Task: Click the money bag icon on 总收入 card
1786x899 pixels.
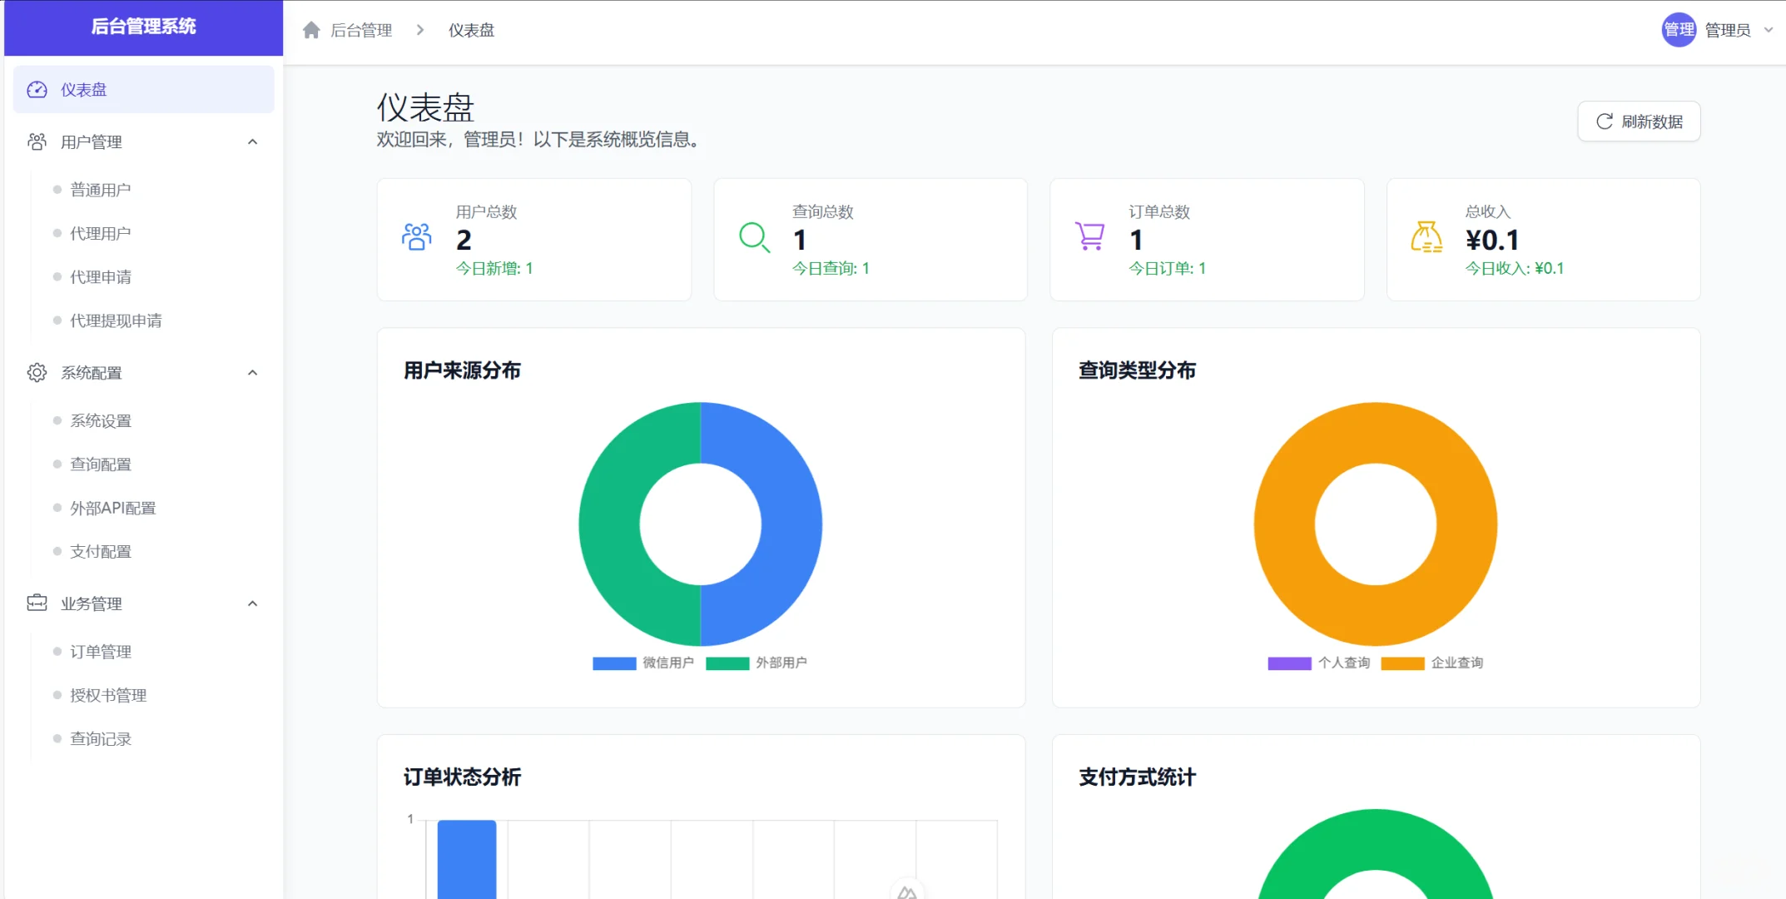Action: click(x=1426, y=238)
